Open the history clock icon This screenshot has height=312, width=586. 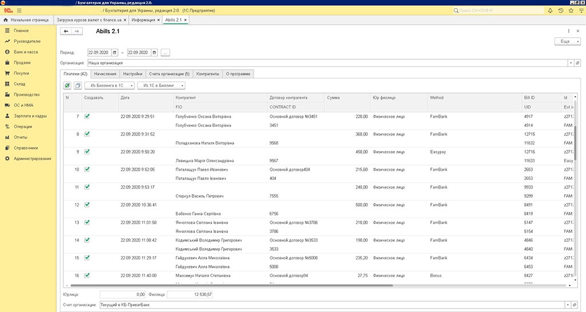point(561,10)
